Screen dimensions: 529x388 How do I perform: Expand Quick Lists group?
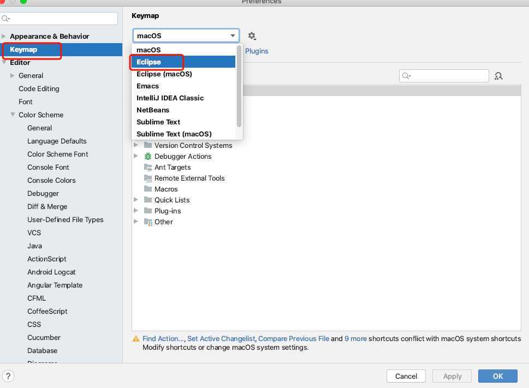click(135, 200)
